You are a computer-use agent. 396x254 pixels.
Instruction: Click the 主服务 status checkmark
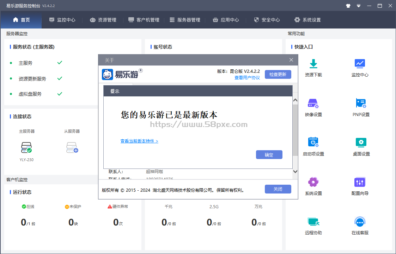point(60,63)
